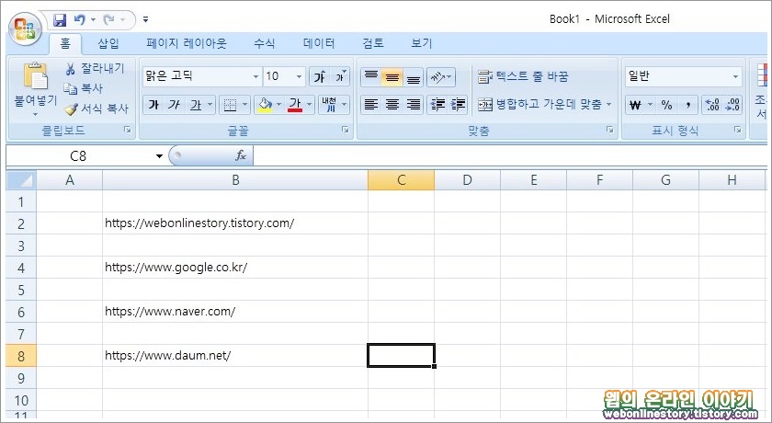Image resolution: width=772 pixels, height=423 pixels.
Task: Increase cell indent
Action: pyautogui.click(x=458, y=105)
